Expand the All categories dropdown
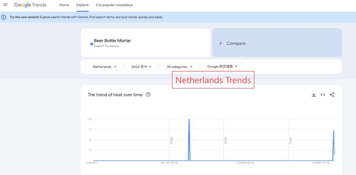 (x=179, y=67)
